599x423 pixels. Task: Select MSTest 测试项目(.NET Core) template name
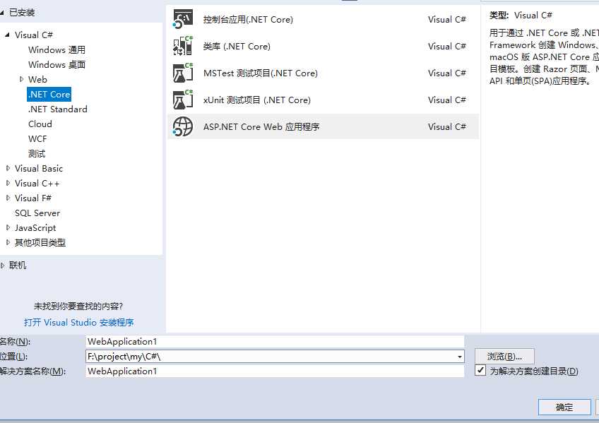click(x=261, y=73)
